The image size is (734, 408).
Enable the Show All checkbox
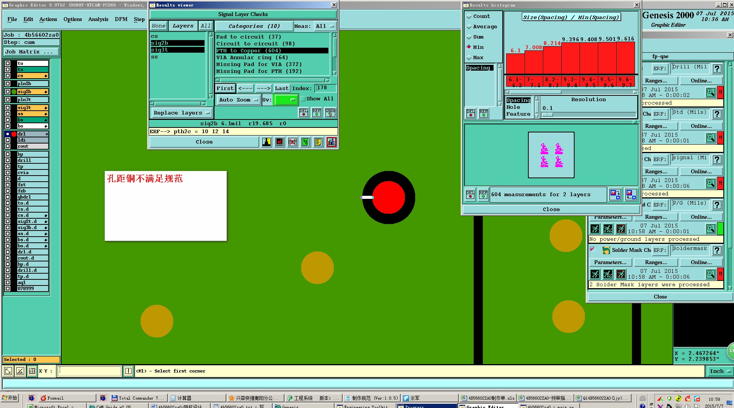click(x=303, y=99)
